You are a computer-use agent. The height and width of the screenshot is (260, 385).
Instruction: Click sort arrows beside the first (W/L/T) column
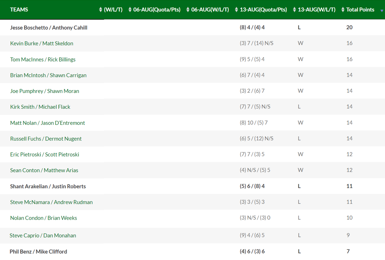tap(101, 10)
